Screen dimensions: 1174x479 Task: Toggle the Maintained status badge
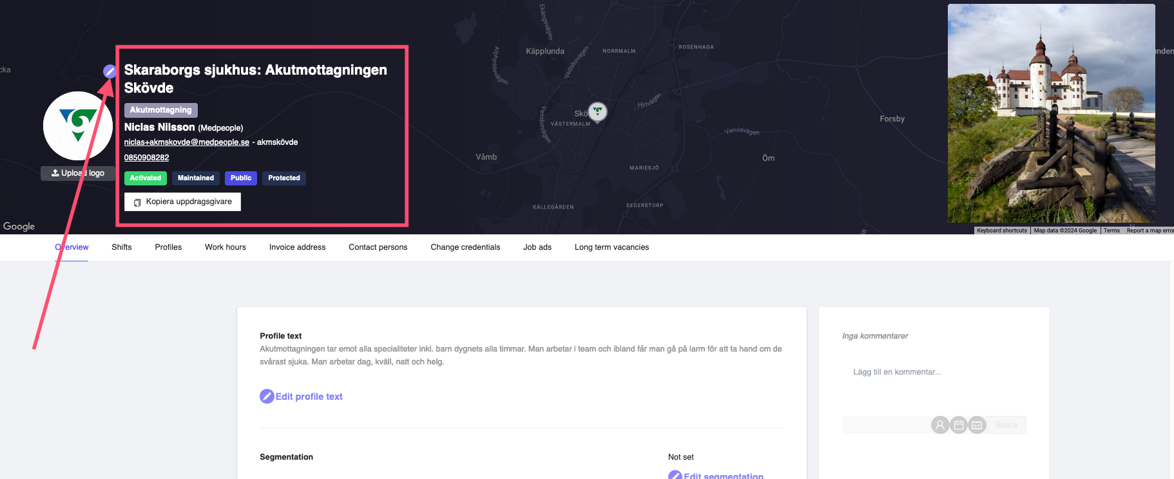(x=196, y=178)
